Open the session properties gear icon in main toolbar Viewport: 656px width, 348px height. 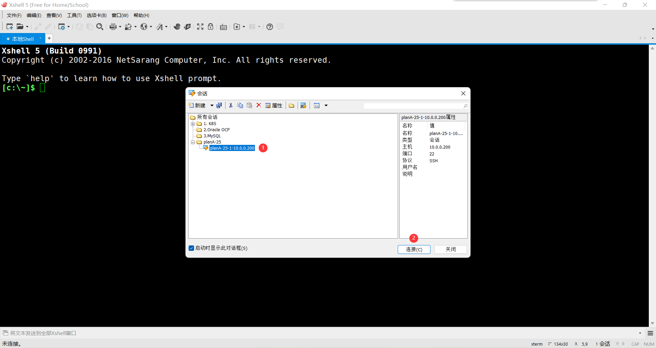61,27
